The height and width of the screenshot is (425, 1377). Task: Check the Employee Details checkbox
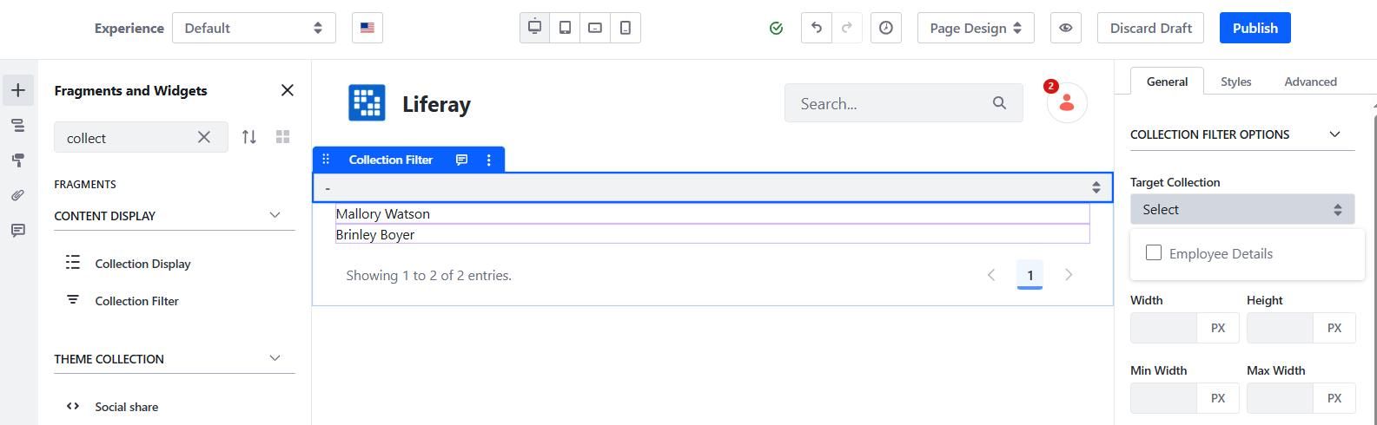pyautogui.click(x=1154, y=252)
